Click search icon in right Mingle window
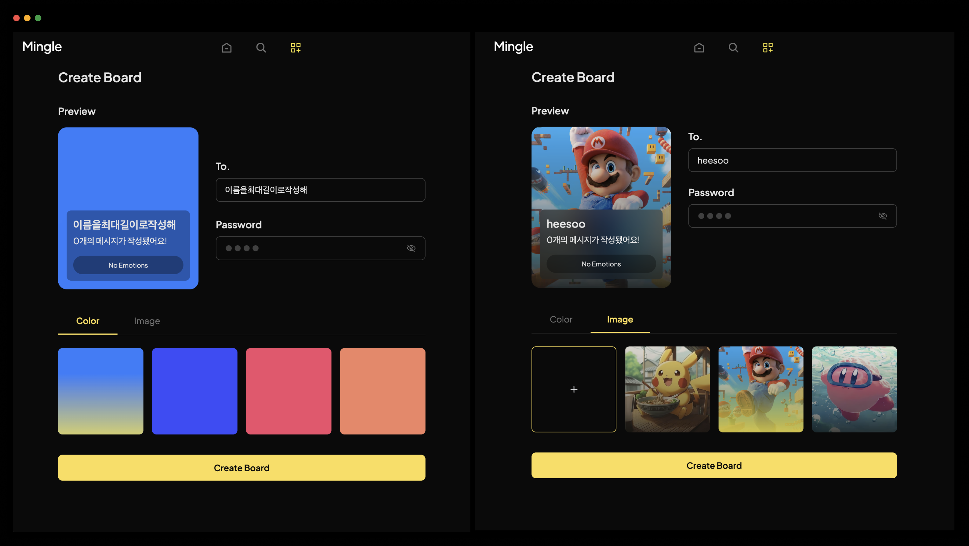Viewport: 969px width, 546px height. tap(733, 48)
